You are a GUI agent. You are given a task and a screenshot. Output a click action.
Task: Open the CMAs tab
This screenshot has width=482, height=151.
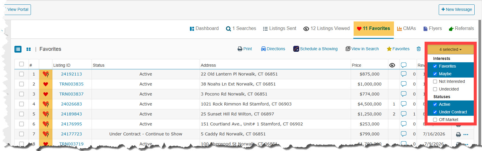[406, 28]
